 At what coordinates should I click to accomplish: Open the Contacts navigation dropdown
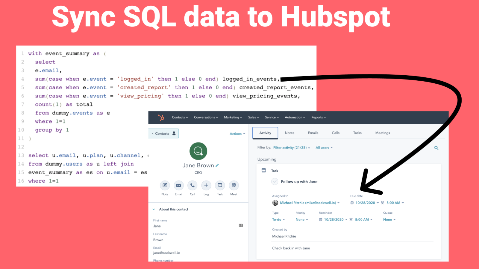pyautogui.click(x=180, y=117)
